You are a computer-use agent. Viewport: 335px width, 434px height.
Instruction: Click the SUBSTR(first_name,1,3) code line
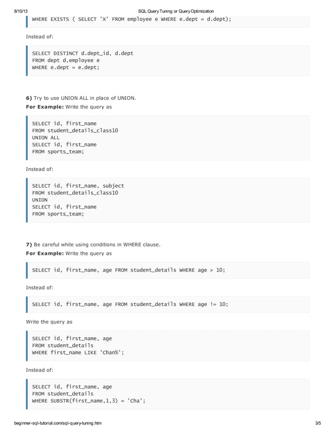(89, 401)
